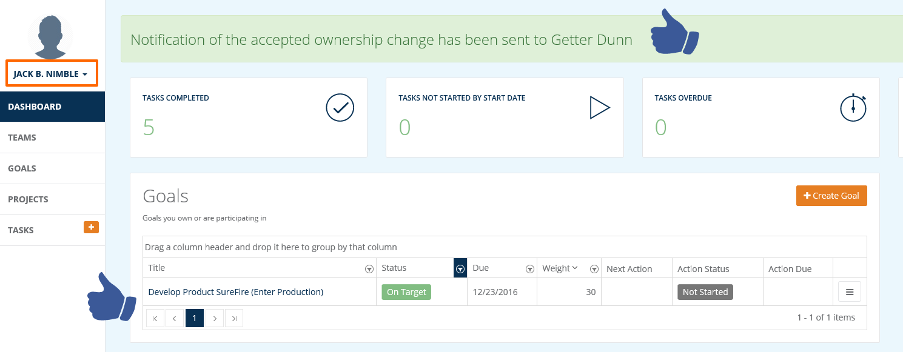
Task: Select page 1 in the pager
Action: coord(195,318)
